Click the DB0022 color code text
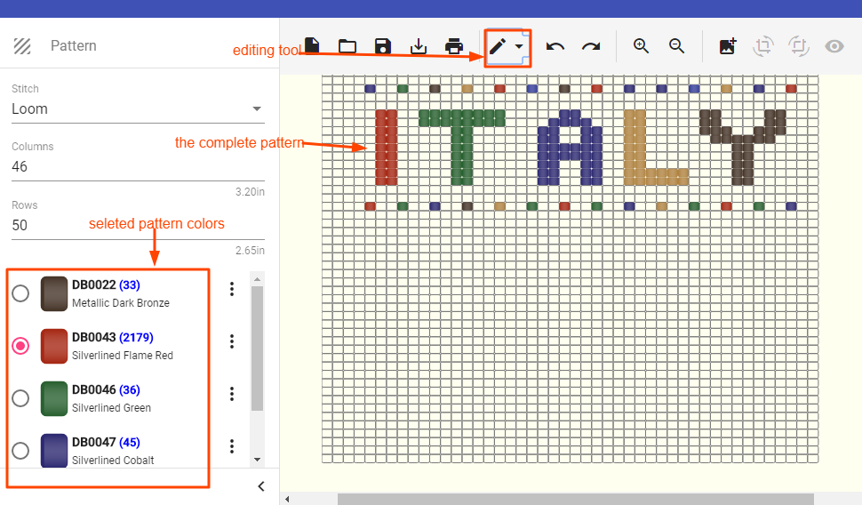 point(94,285)
